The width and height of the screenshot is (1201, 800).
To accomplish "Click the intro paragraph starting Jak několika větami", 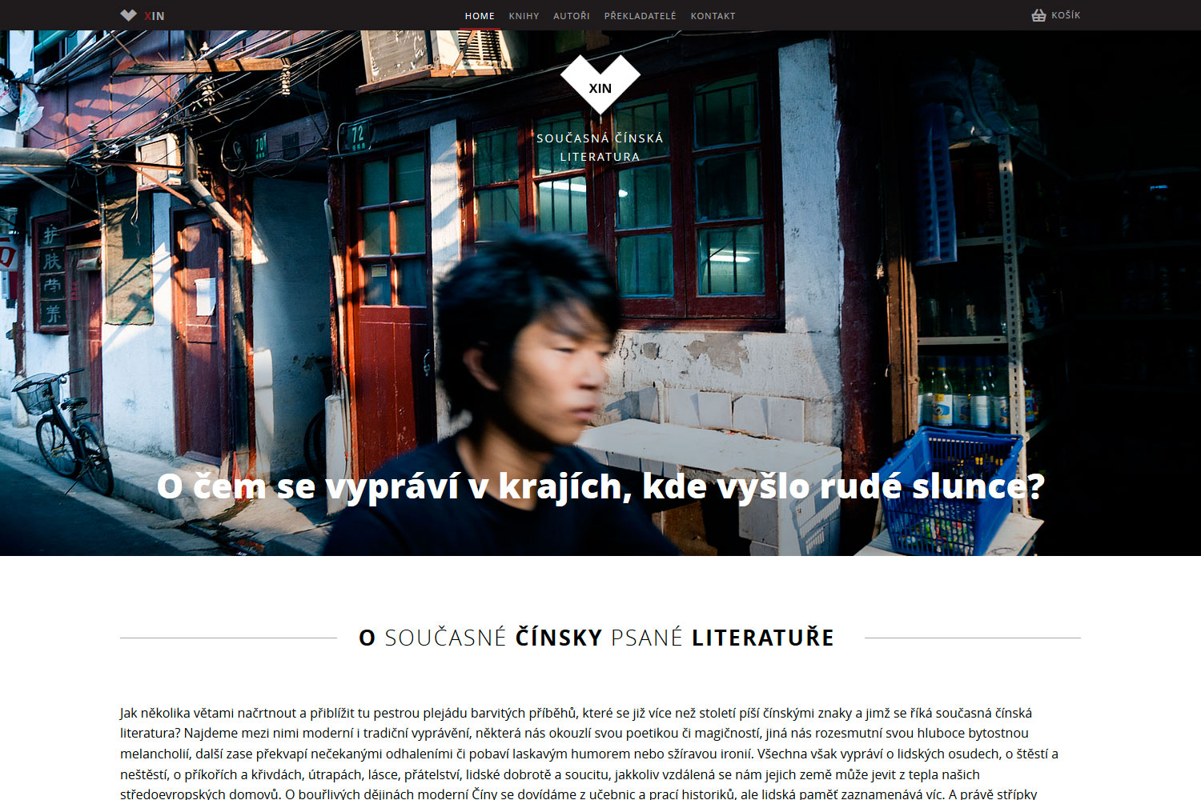I will pos(591,754).
